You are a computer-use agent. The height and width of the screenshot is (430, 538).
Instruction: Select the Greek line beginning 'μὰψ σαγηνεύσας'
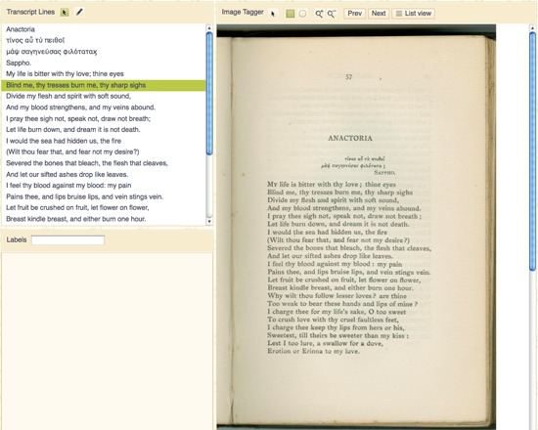point(104,52)
